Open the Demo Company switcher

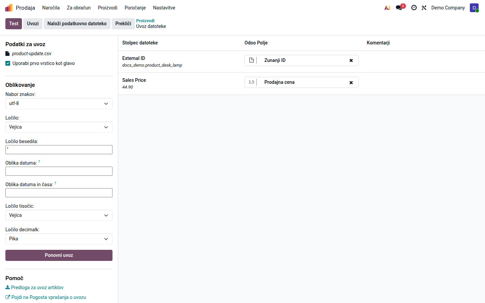coord(448,8)
